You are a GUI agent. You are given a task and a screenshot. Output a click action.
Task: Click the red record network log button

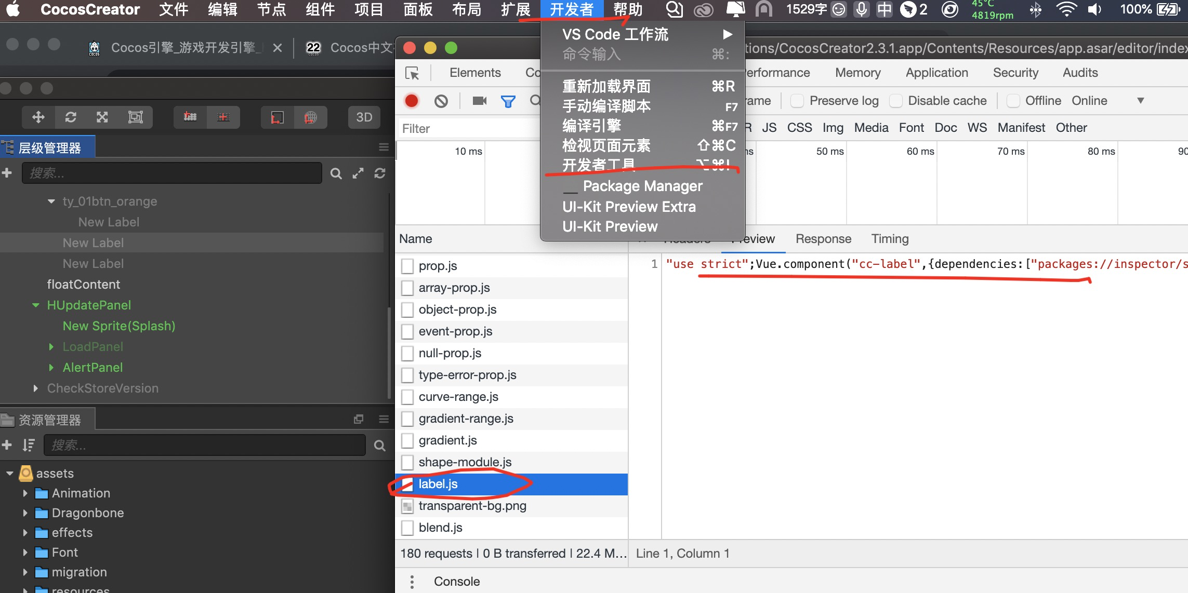pos(412,101)
